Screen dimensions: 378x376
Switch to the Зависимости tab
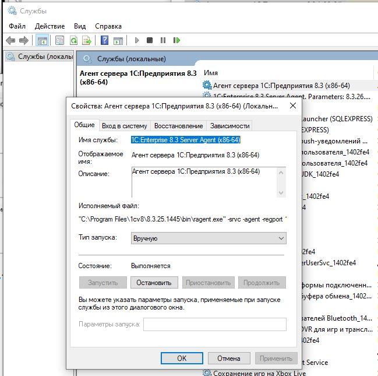pos(229,126)
